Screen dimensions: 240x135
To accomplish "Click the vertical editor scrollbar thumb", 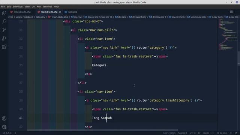I will tap(238, 58).
